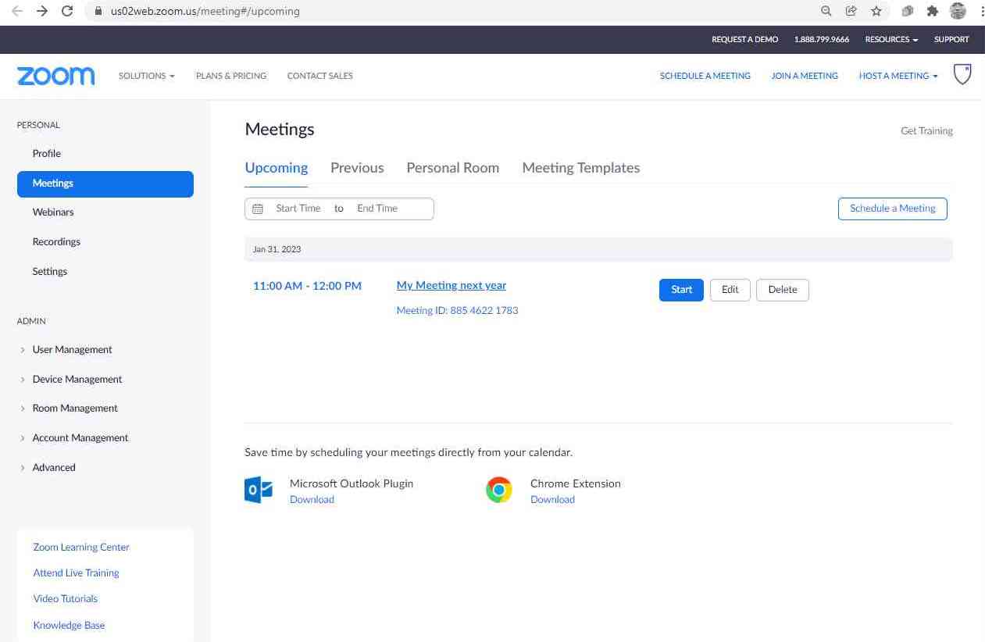Click the bookmark star icon
The width and height of the screenshot is (985, 642).
tap(876, 11)
